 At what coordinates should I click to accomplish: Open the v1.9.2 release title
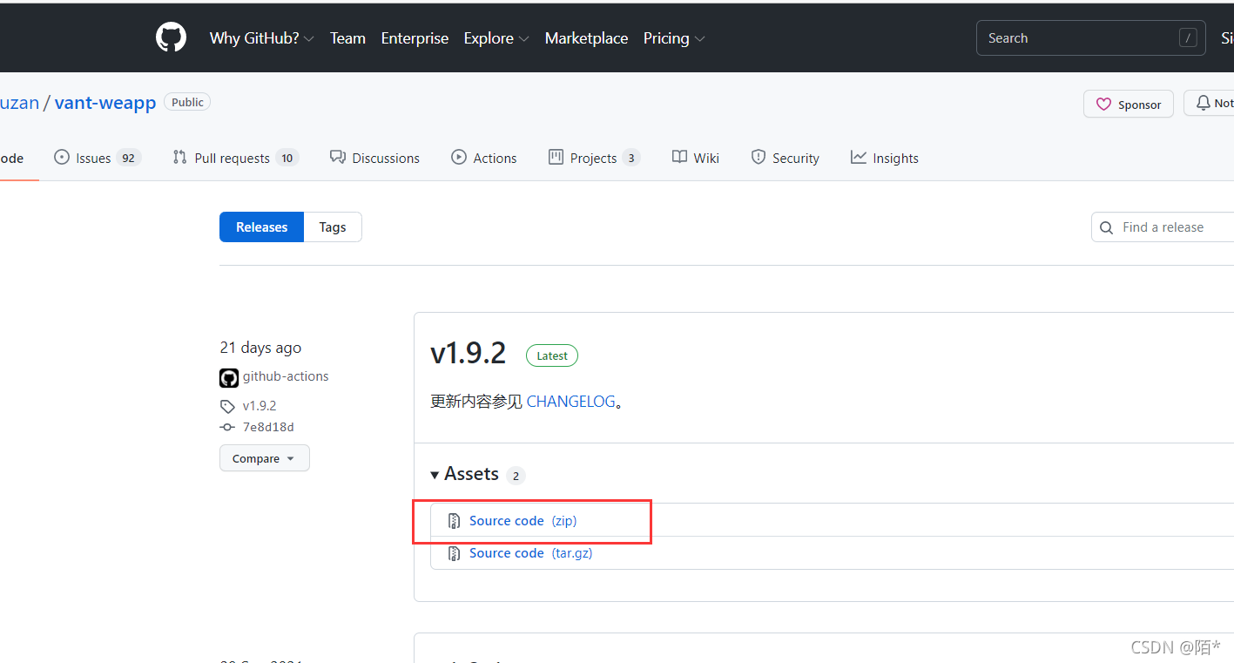point(469,353)
